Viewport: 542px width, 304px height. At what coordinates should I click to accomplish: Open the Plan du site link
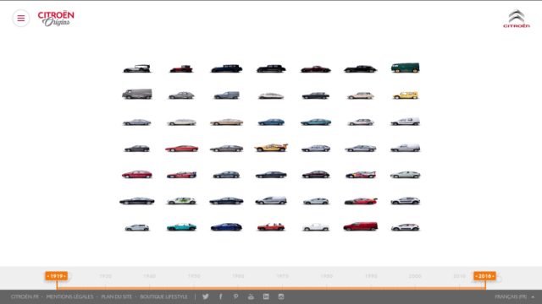pos(117,296)
